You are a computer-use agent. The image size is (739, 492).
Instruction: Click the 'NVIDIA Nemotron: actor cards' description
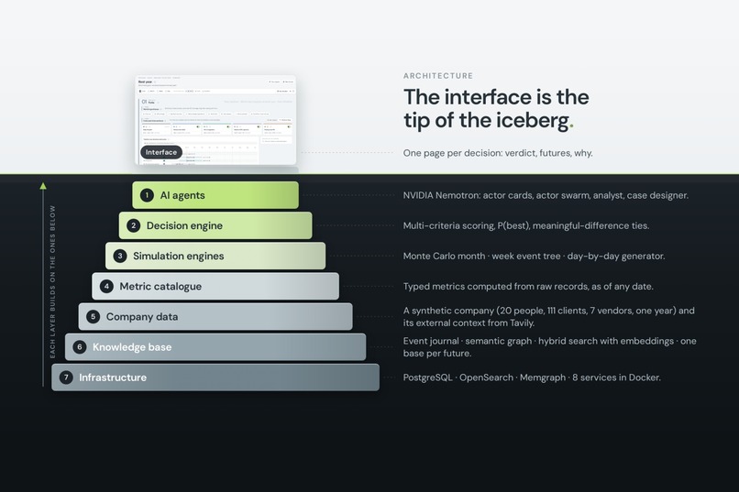[546, 195]
